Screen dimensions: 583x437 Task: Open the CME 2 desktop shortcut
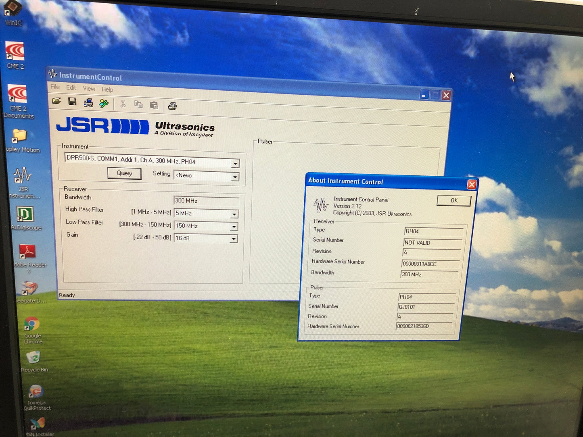click(15, 55)
